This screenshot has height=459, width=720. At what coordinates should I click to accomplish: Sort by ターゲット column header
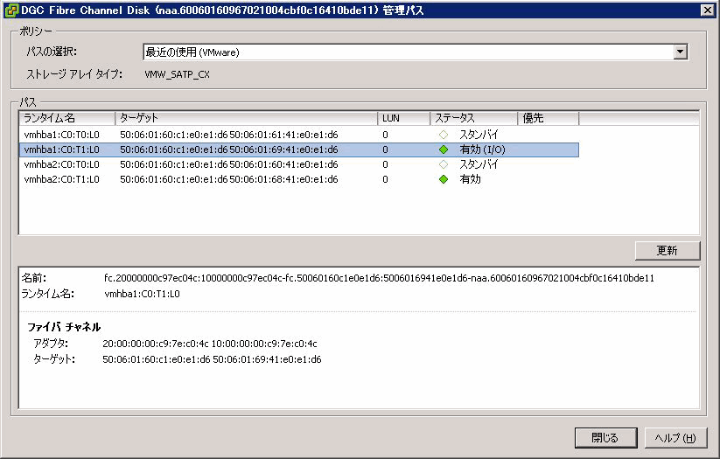[x=246, y=118]
